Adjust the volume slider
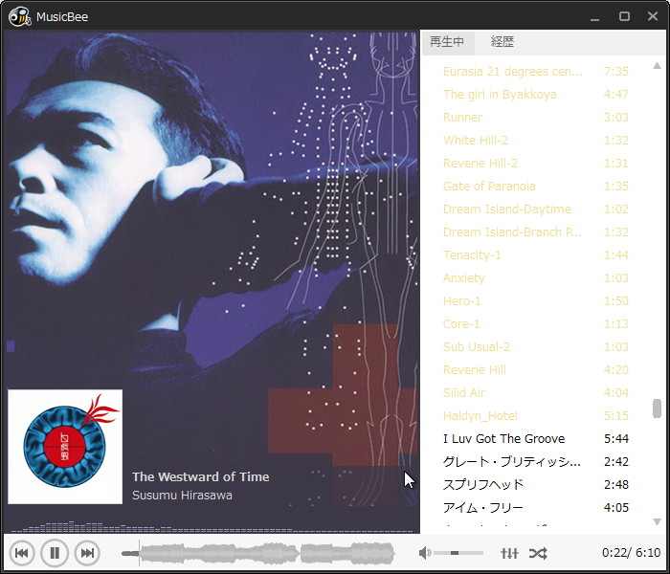 [x=458, y=553]
